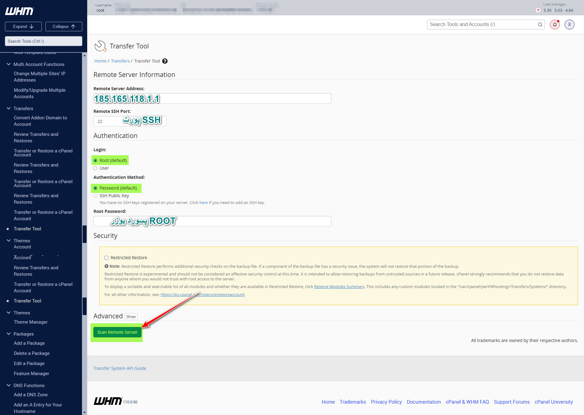Click the footer WHM logo
The image size is (584, 415).
pos(108,401)
